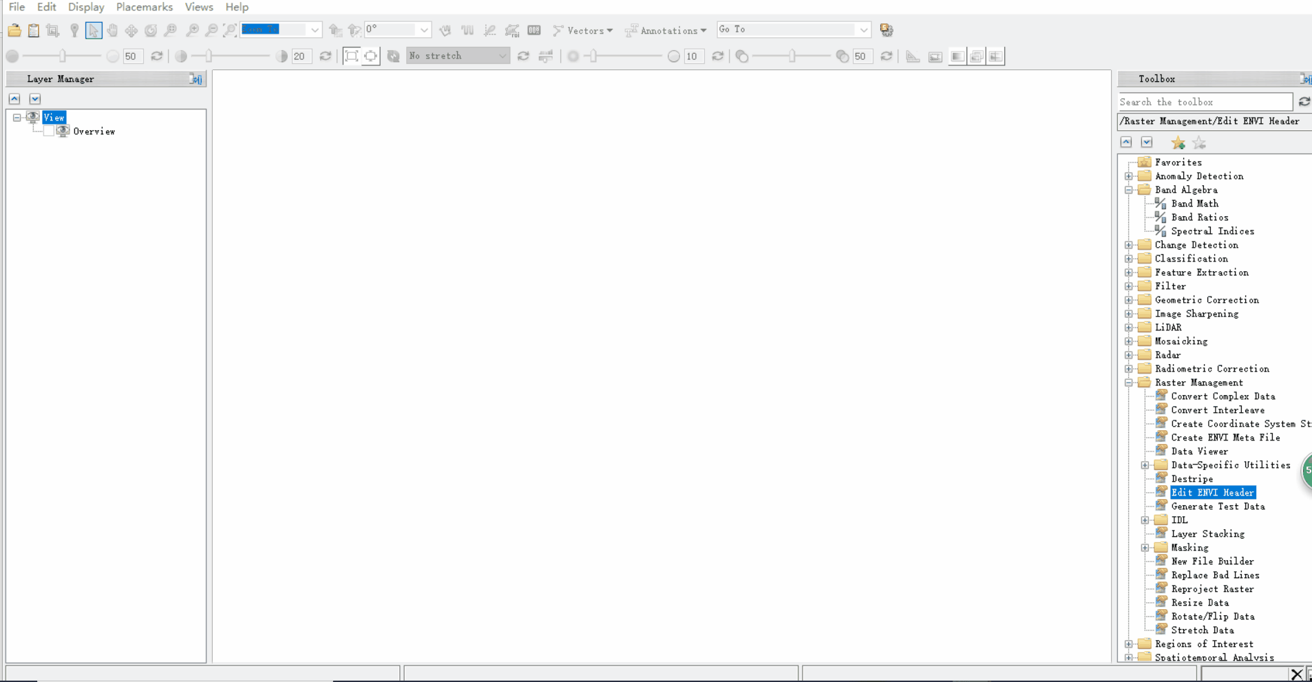Add to favorites with the gold star icon
The image size is (1312, 682).
(1178, 143)
